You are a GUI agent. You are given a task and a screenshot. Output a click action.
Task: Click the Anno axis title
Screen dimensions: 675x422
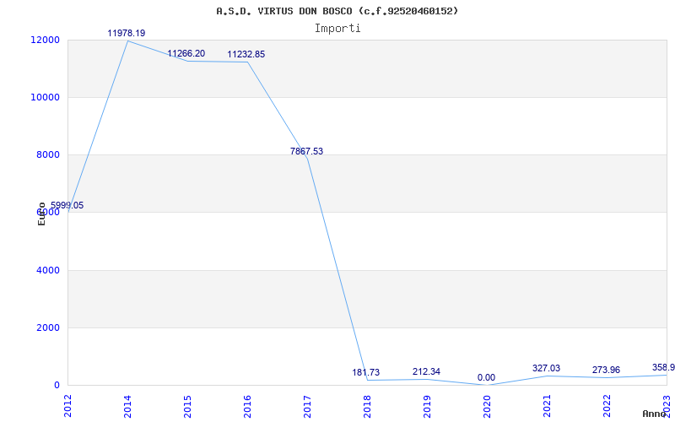pyautogui.click(x=654, y=414)
